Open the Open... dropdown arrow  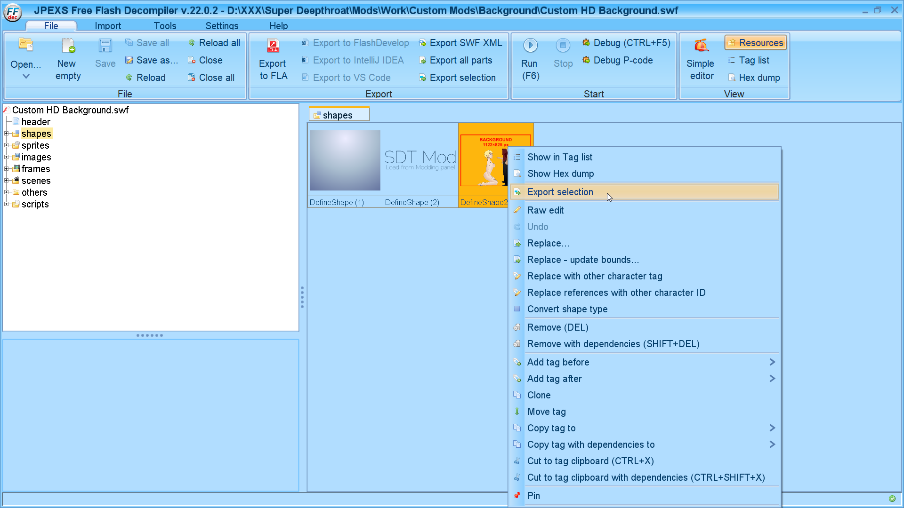coord(26,76)
